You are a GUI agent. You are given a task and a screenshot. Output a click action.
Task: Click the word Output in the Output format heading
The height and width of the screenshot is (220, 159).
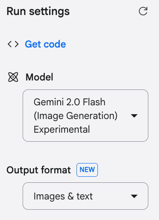click(x=22, y=170)
